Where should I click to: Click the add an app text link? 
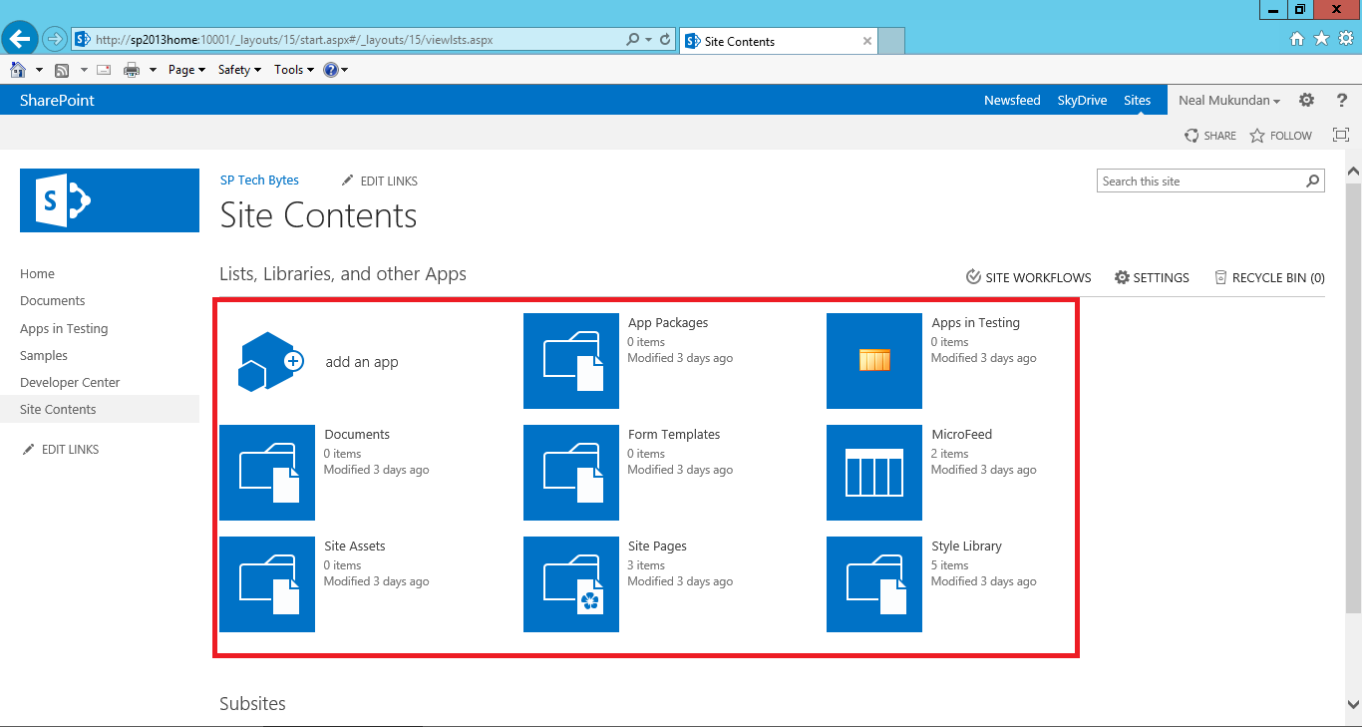[x=362, y=362]
